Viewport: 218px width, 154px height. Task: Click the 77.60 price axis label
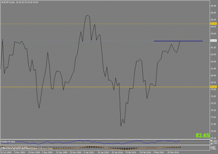point(213,117)
